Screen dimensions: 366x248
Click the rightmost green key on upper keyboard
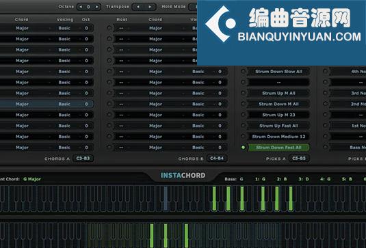click(x=291, y=198)
